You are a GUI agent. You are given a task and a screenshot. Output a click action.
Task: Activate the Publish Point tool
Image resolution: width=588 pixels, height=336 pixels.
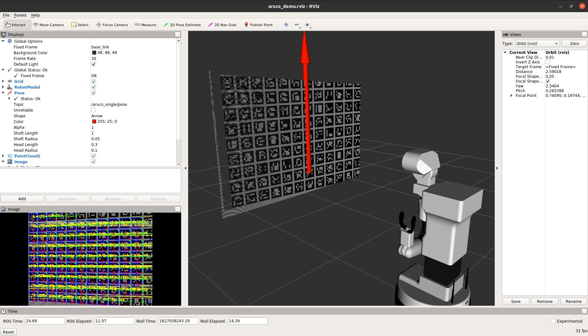click(258, 25)
